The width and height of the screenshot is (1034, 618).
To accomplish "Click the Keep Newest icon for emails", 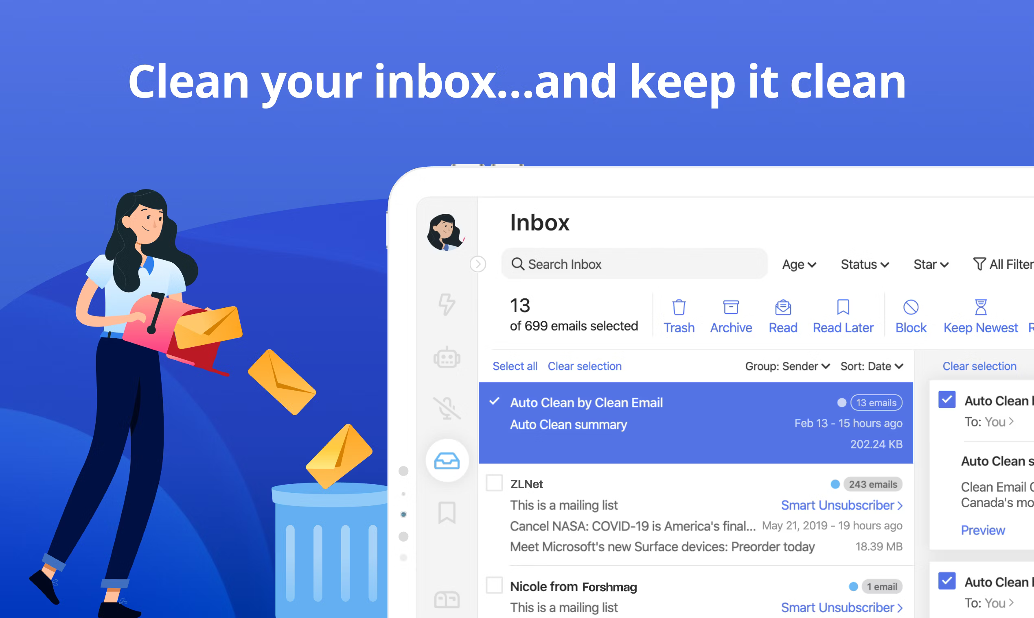I will point(975,309).
